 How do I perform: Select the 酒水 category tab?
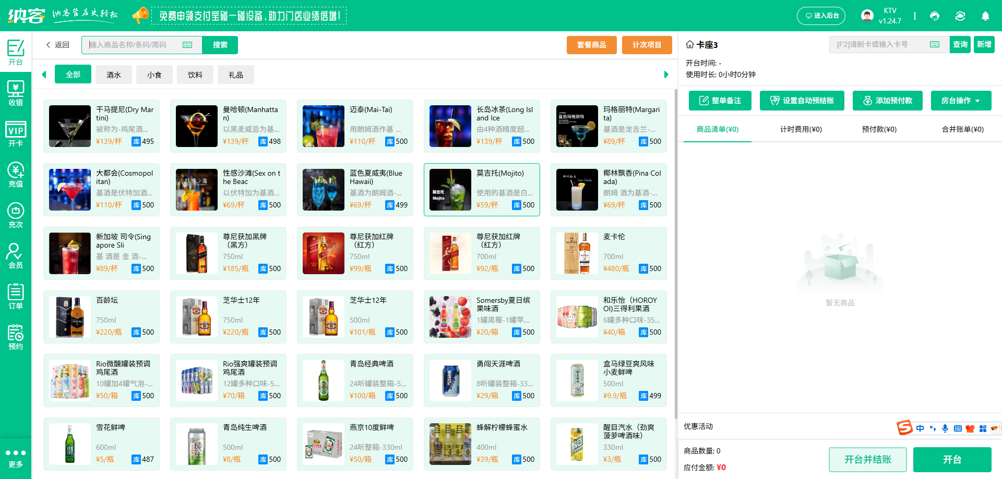point(114,75)
